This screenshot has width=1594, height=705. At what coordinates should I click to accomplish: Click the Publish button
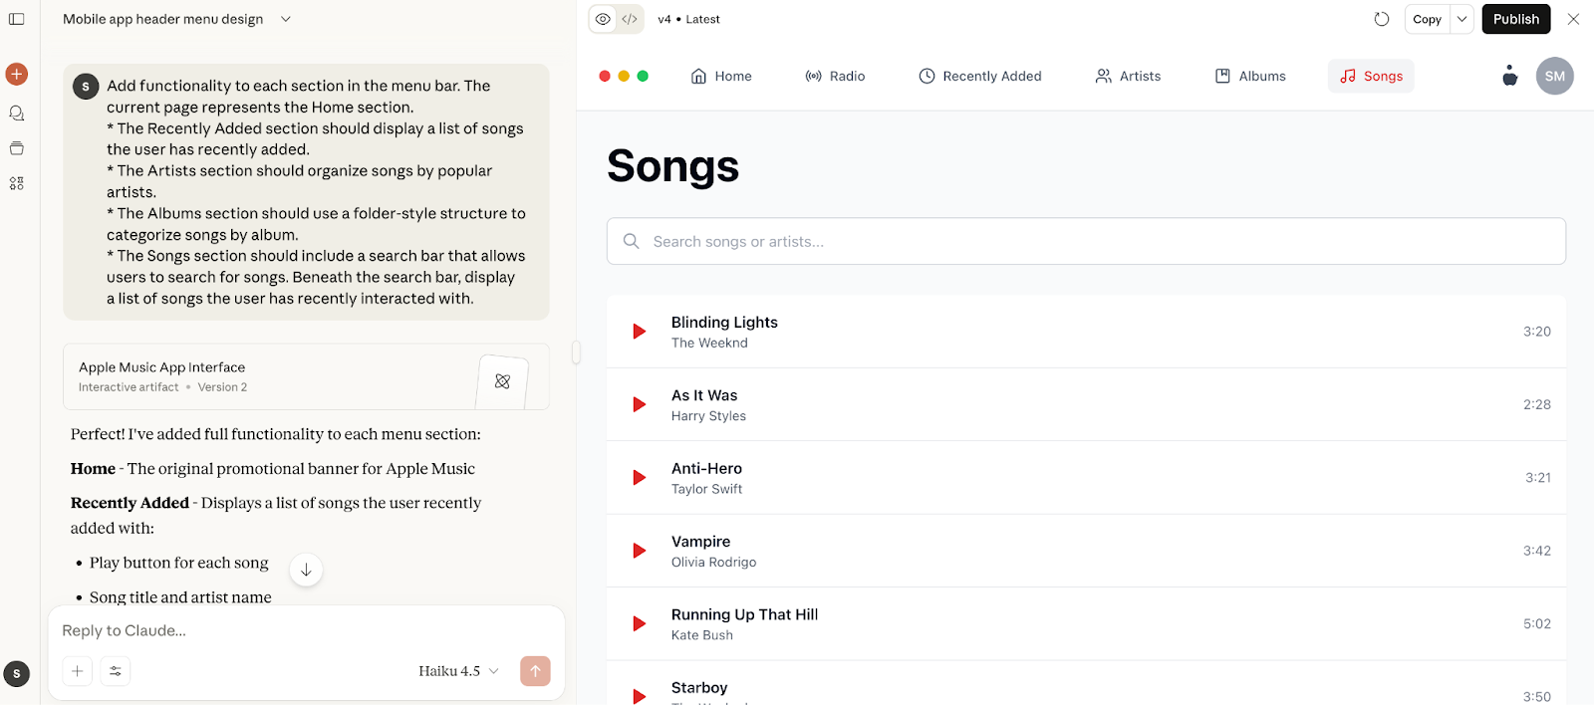(1515, 19)
